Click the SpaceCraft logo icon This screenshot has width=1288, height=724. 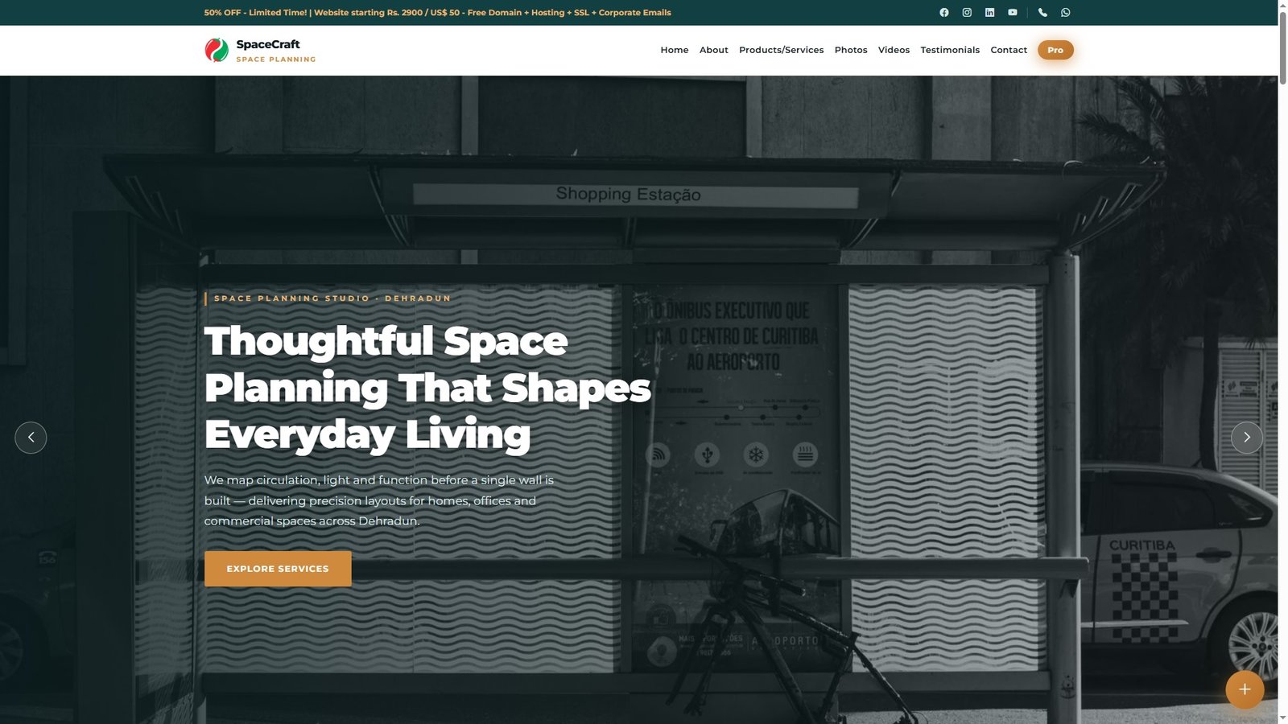tap(217, 50)
